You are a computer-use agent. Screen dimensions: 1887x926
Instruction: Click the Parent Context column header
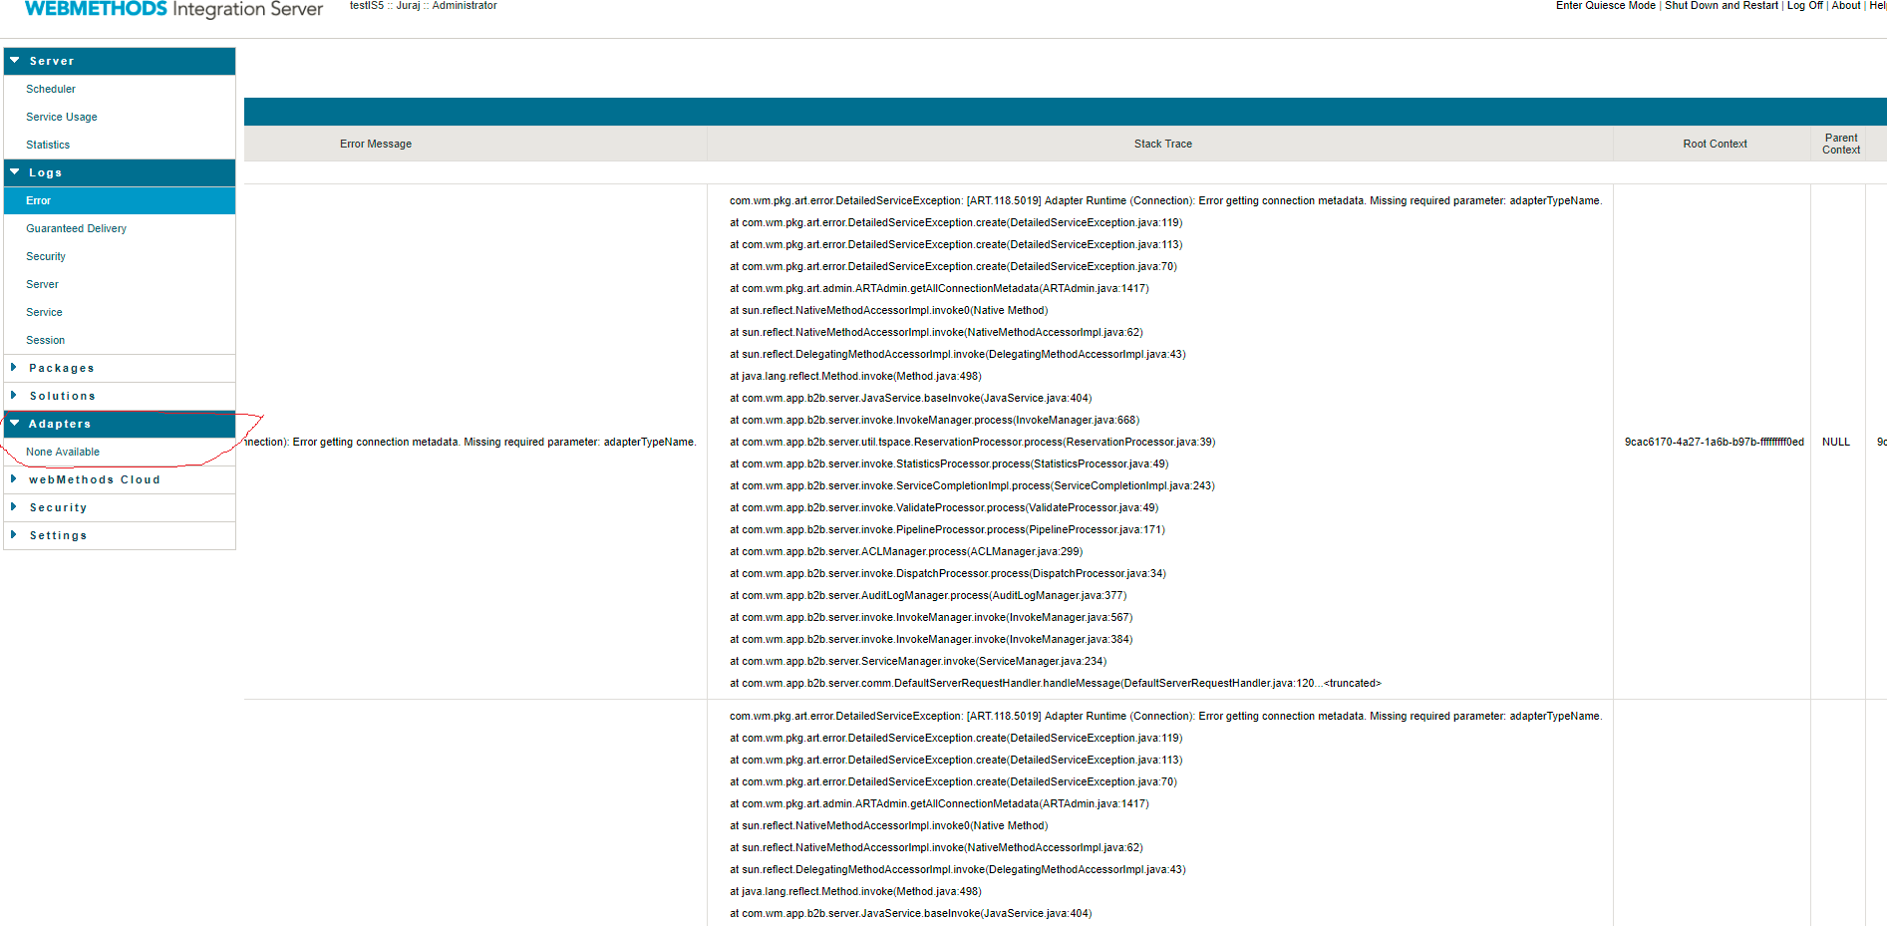1841,144
